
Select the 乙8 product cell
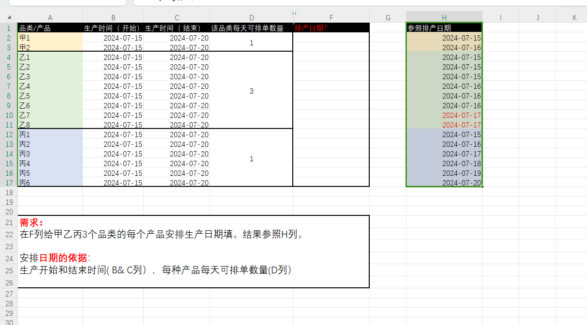(50, 125)
